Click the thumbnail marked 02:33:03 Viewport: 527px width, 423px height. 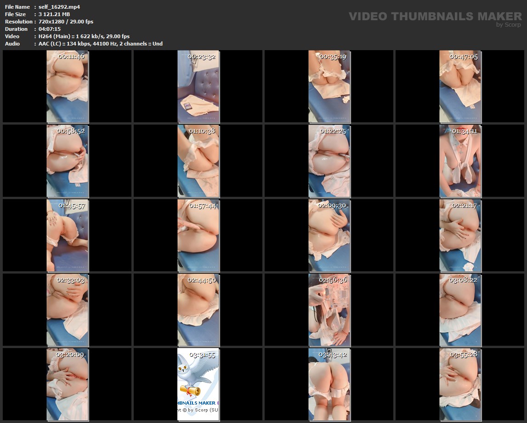tap(68, 310)
